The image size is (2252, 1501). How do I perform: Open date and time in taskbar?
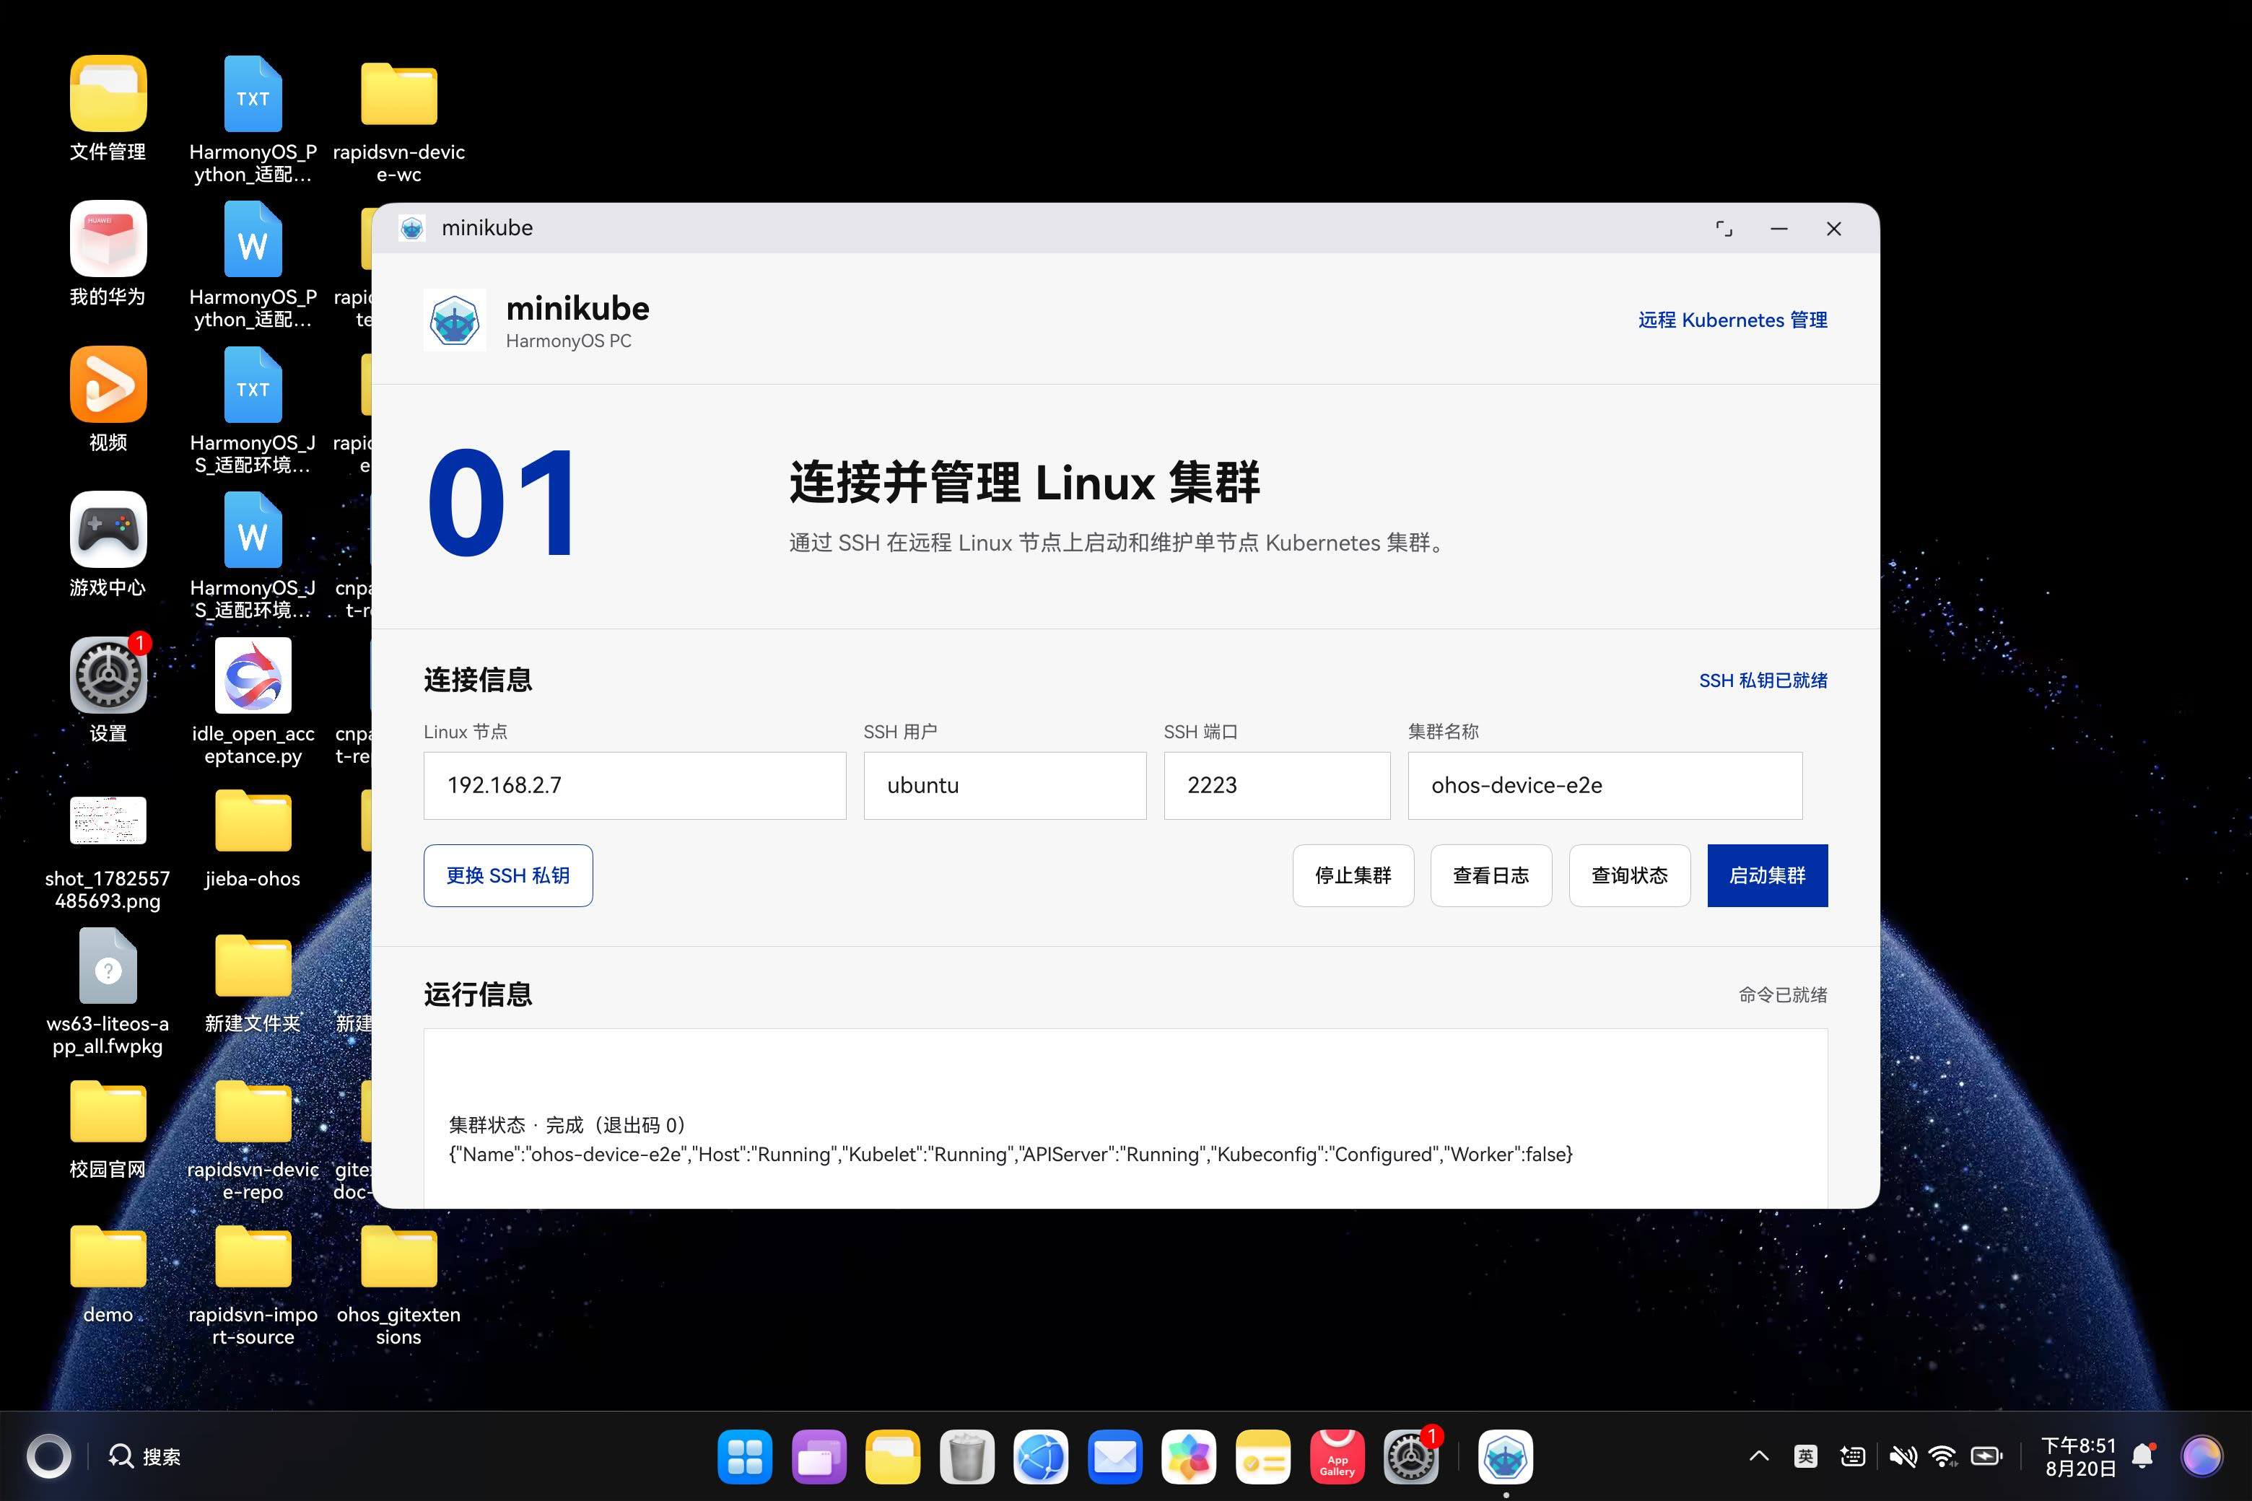pos(2079,1457)
